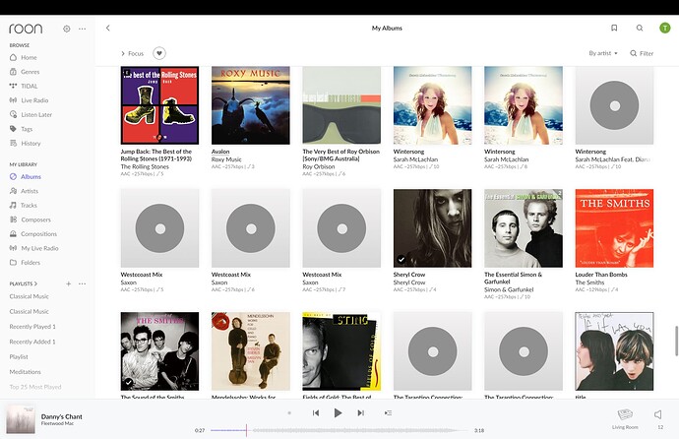Screen dimensions: 679x439
Task: Open Listen Later in the sidebar
Action: 31,114
